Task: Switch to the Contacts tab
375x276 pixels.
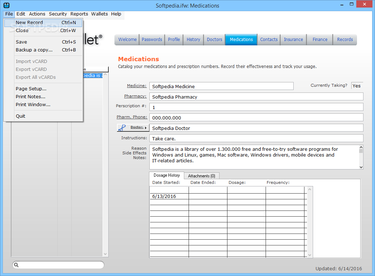Action: coord(269,40)
